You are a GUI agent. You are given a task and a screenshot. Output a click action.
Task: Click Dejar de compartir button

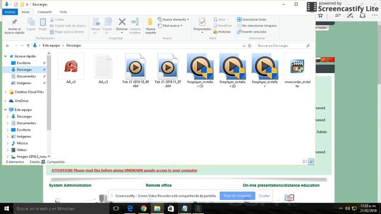tap(238, 196)
